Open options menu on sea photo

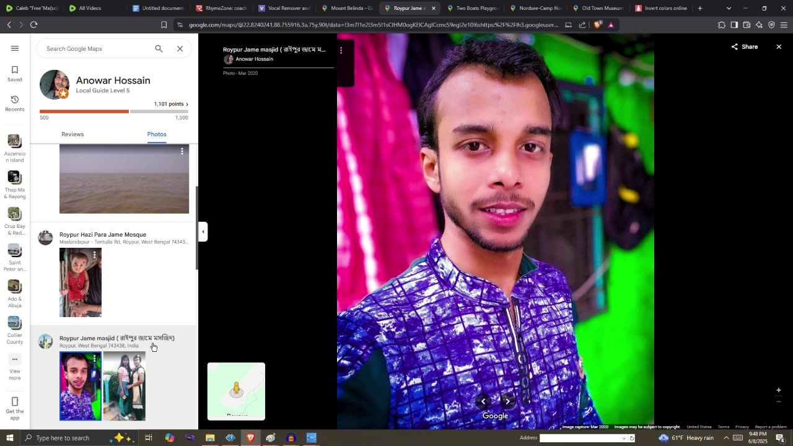click(182, 151)
